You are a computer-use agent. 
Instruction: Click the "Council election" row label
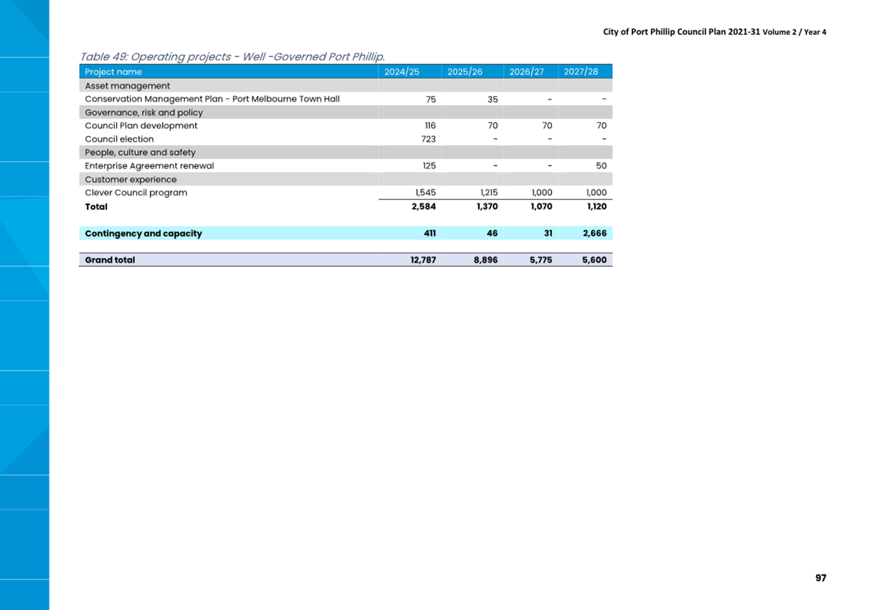pyautogui.click(x=119, y=139)
